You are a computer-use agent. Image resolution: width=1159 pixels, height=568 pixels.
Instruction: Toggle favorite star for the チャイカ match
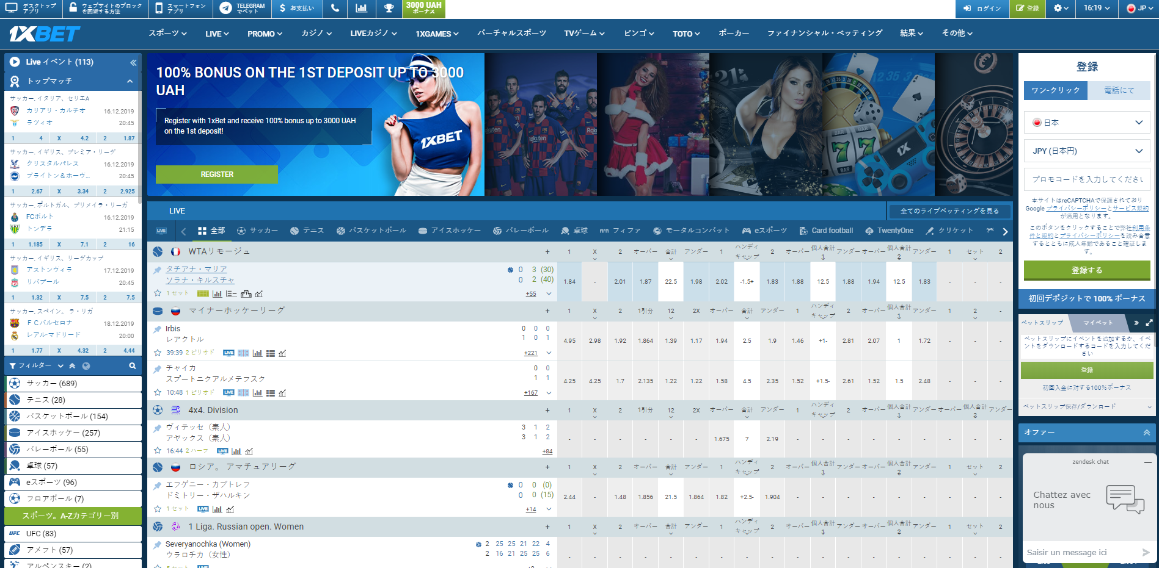[x=158, y=392]
